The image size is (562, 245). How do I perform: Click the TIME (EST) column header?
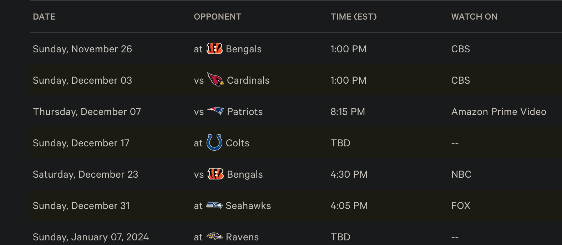tap(354, 17)
